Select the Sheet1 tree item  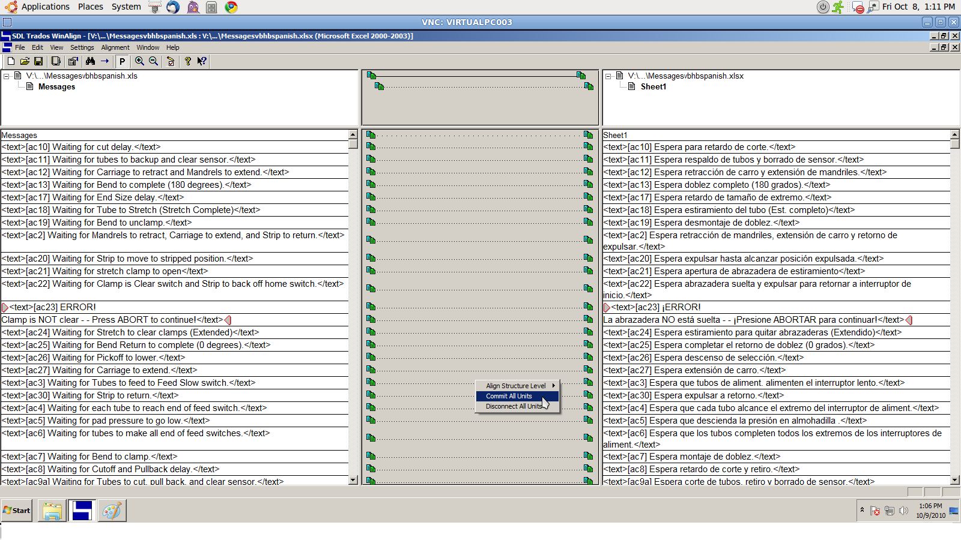point(653,87)
